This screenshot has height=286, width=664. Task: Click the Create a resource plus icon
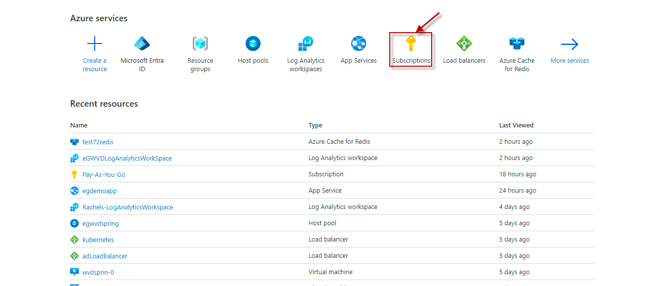tap(95, 44)
